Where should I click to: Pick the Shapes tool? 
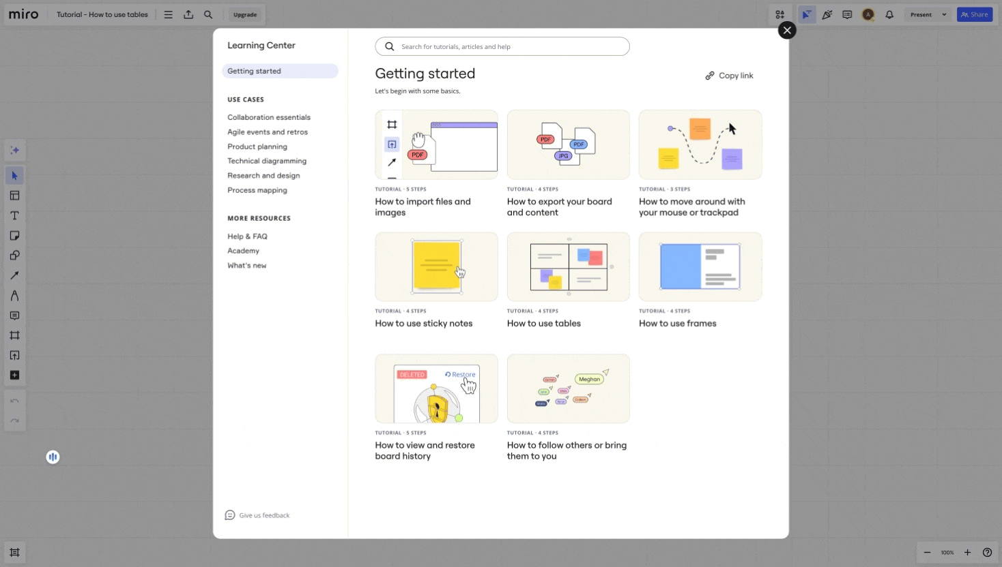click(x=14, y=255)
